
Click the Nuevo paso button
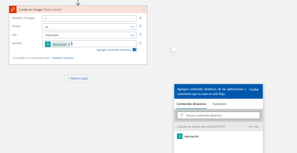[78, 78]
